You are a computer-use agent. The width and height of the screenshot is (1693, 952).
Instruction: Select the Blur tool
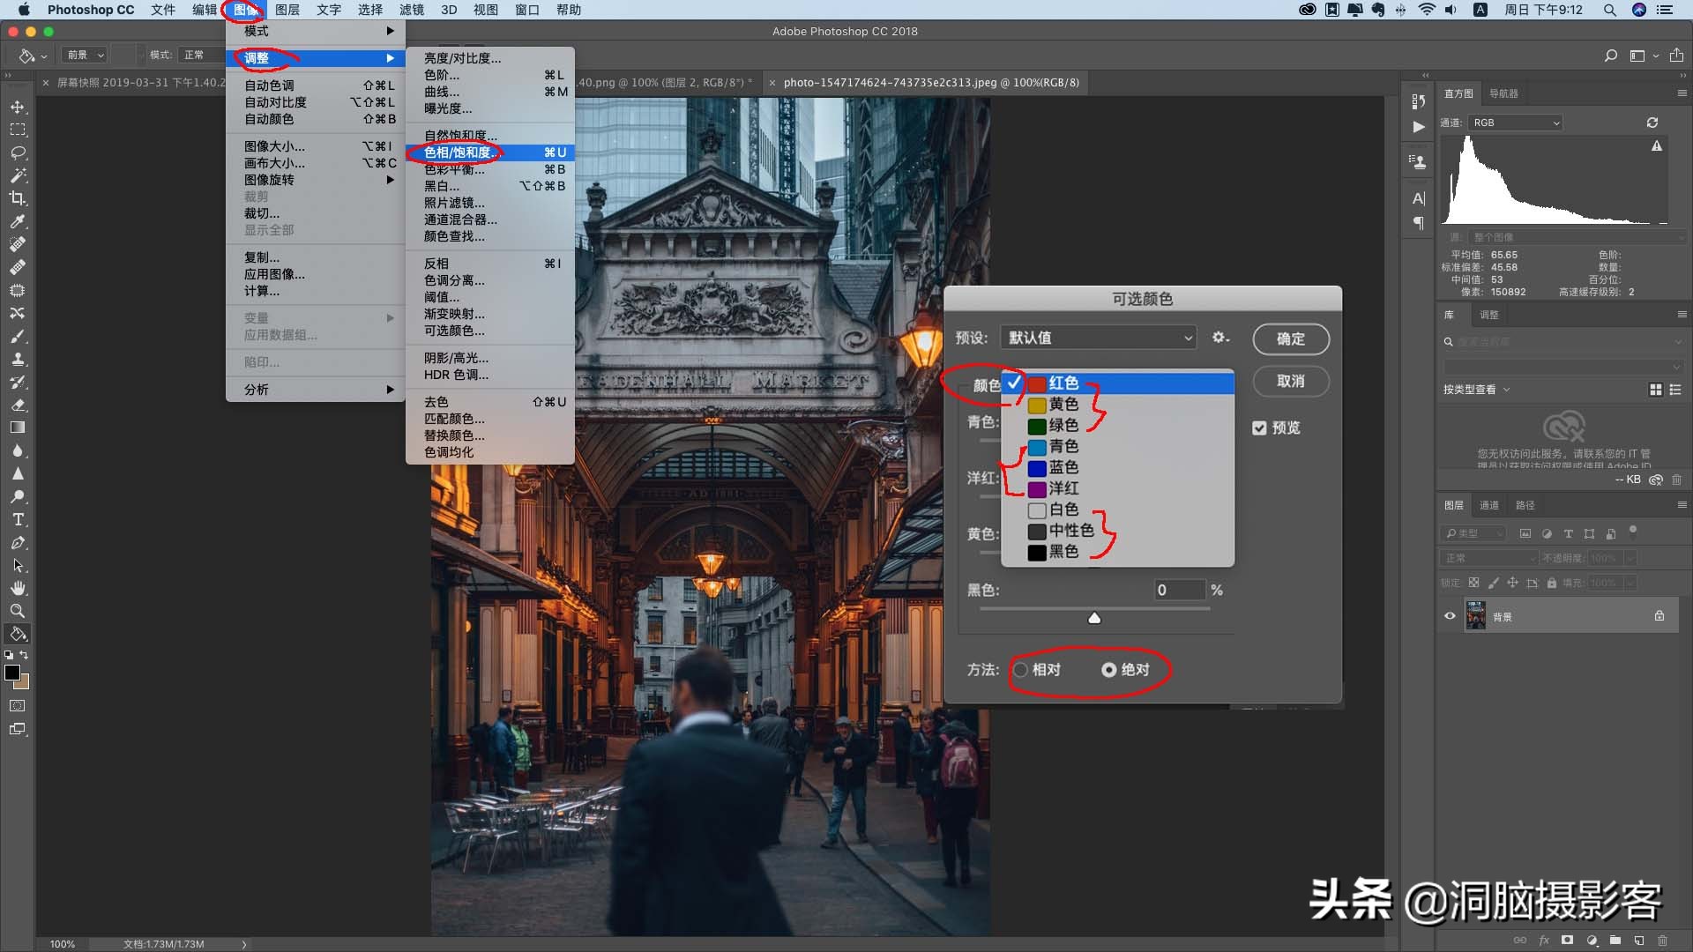pyautogui.click(x=18, y=450)
